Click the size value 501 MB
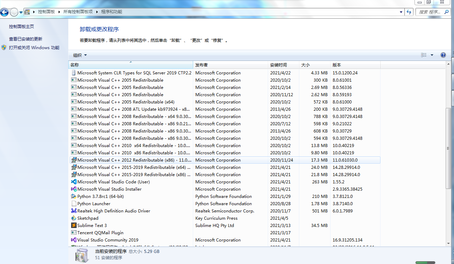 (320, 211)
